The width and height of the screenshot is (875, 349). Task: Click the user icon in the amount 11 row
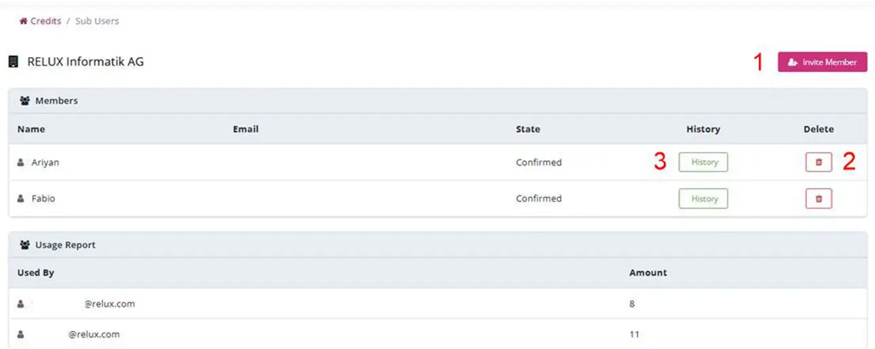pos(20,334)
